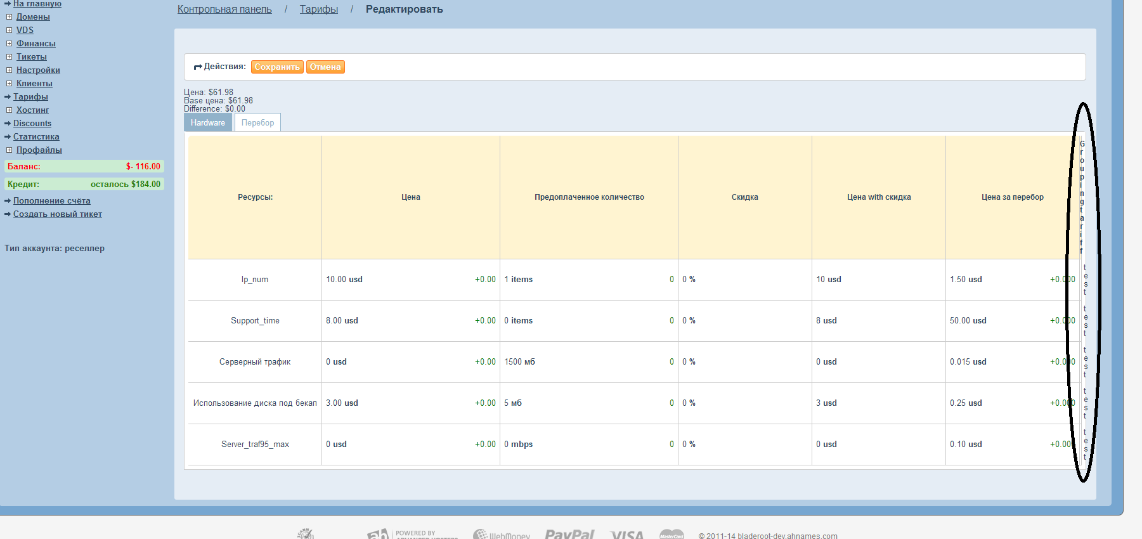Click the '5 мб' prepaid quantity value
The image size is (1142, 539).
pos(513,403)
